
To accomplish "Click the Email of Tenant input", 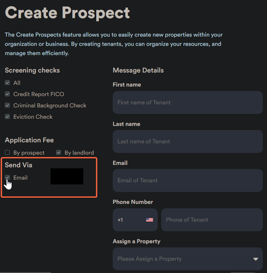I will pos(188,180).
